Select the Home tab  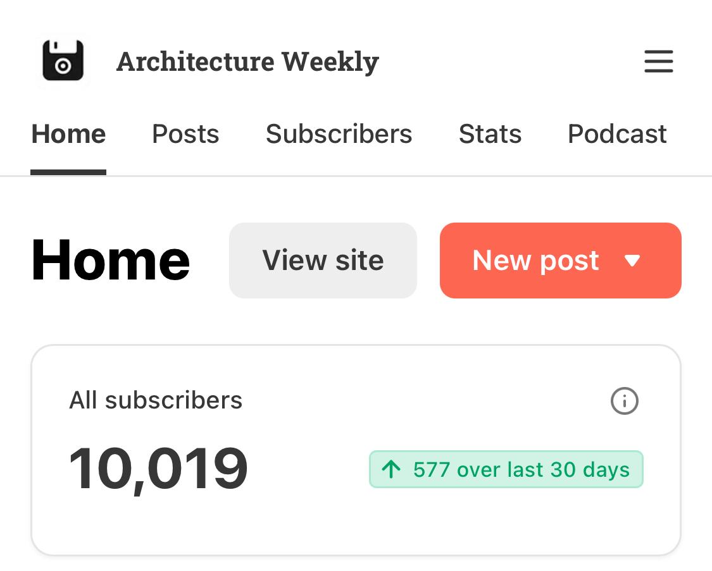coord(68,134)
